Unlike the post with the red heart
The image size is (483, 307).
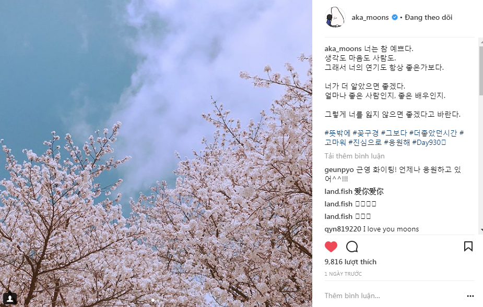coord(331,247)
